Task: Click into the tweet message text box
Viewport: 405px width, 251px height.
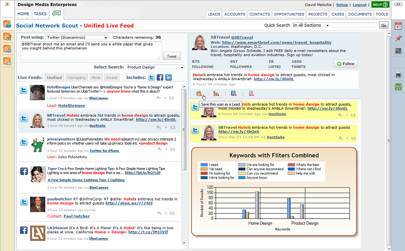Action: [91, 51]
